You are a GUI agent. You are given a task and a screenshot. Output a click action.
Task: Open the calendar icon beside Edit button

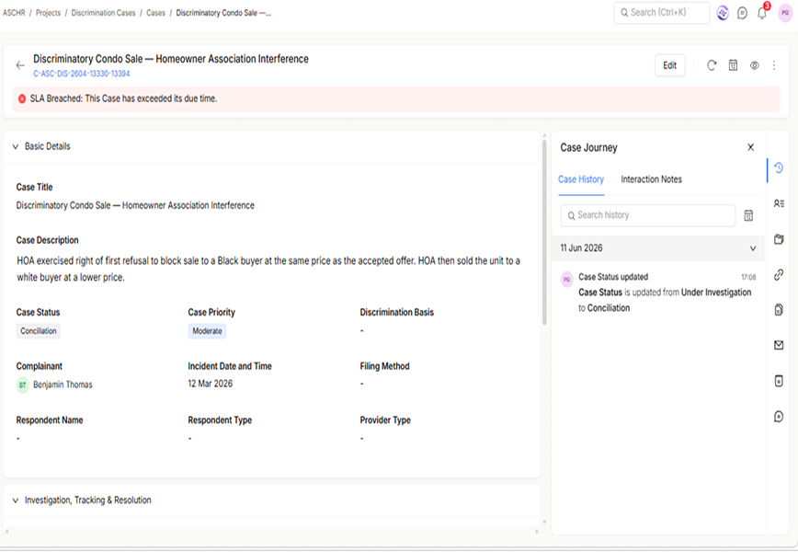tap(733, 65)
